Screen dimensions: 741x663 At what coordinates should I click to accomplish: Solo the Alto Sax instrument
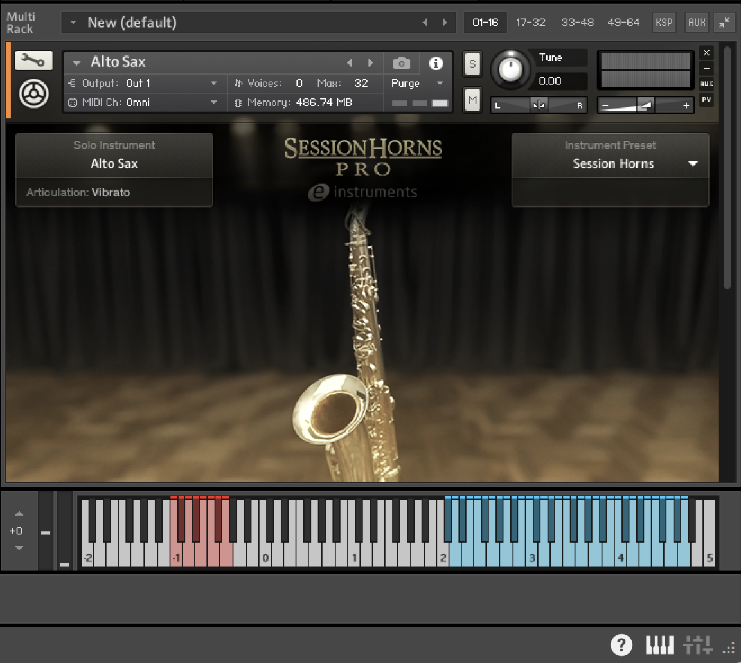tap(472, 64)
